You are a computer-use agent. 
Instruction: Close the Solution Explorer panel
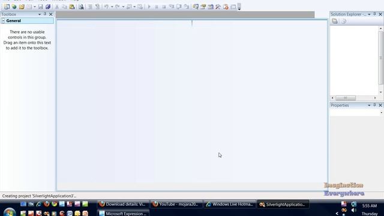(380, 14)
